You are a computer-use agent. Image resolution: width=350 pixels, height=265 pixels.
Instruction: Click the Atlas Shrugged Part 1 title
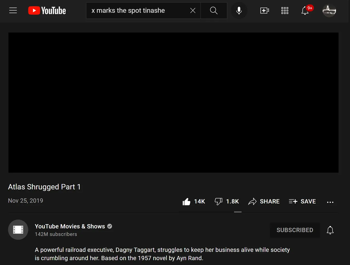(x=44, y=187)
